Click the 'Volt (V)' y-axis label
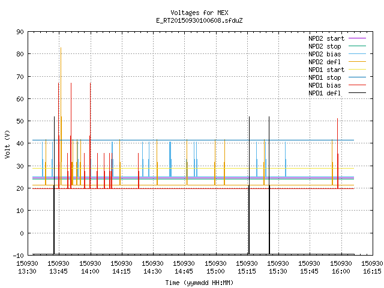The image size is (384, 288). [7, 144]
